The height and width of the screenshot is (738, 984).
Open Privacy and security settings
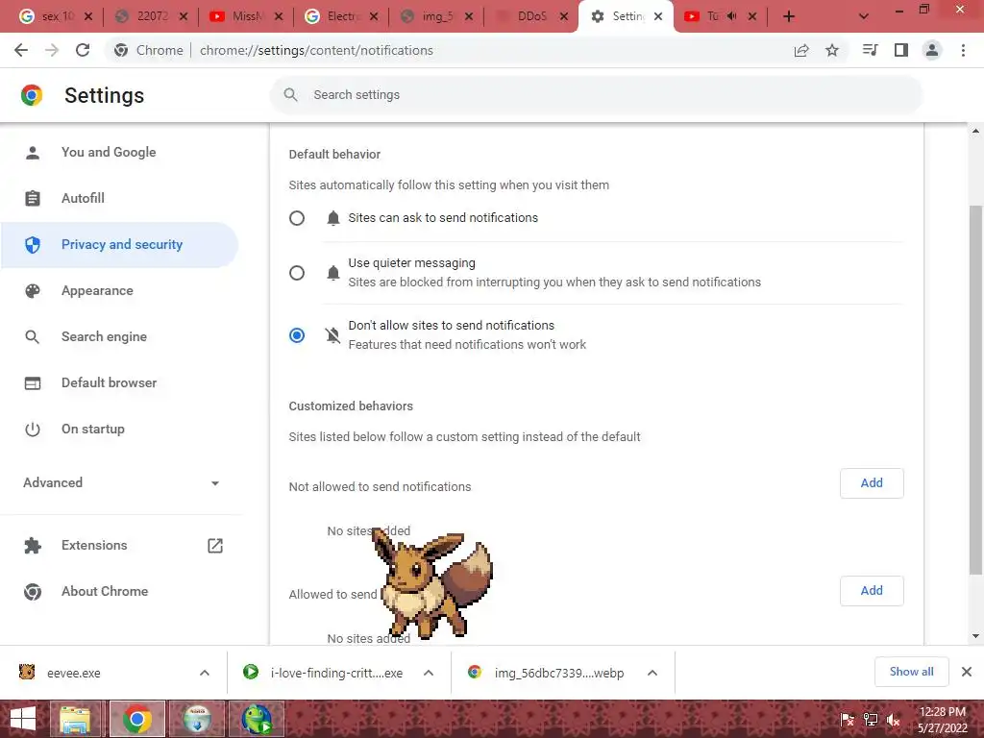point(119,245)
